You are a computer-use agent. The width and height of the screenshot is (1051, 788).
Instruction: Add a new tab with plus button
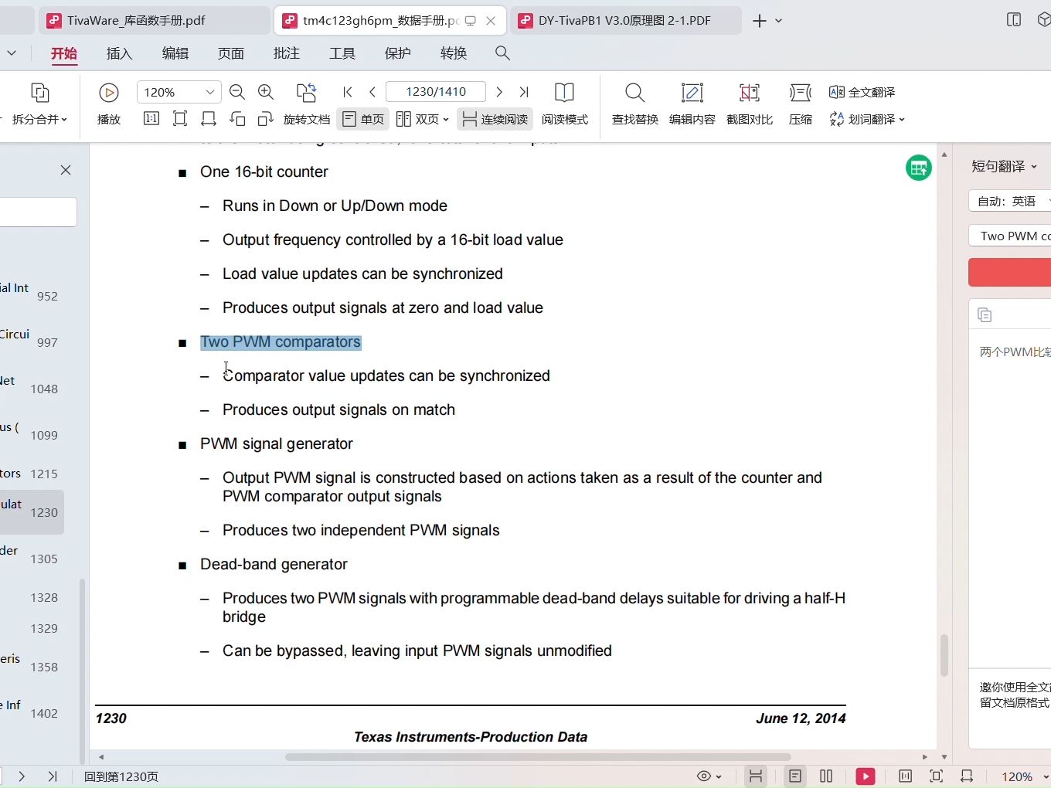pos(760,21)
